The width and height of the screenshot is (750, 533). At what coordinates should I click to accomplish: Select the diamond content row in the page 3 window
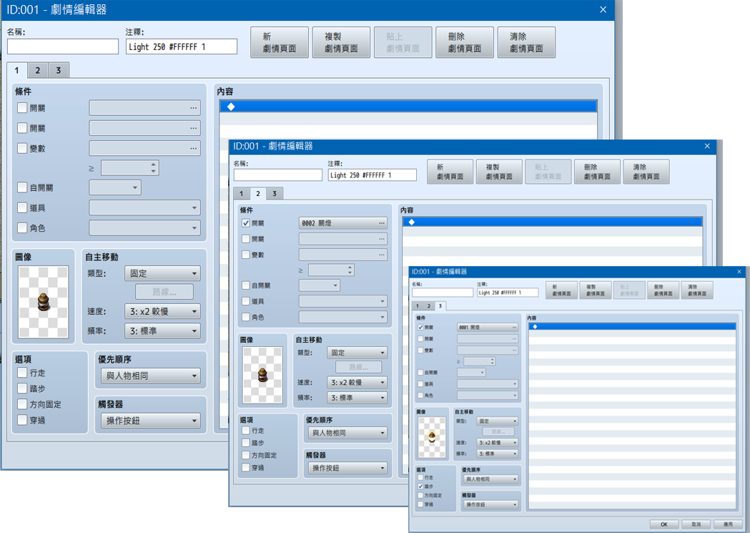tap(632, 326)
